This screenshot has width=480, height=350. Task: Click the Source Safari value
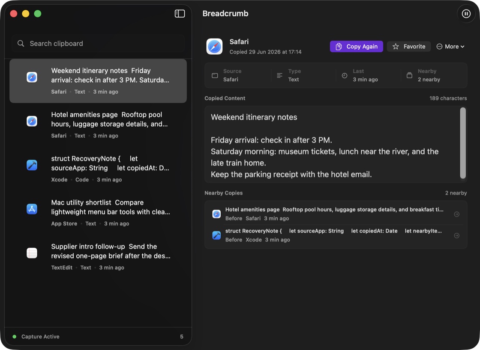click(x=231, y=80)
